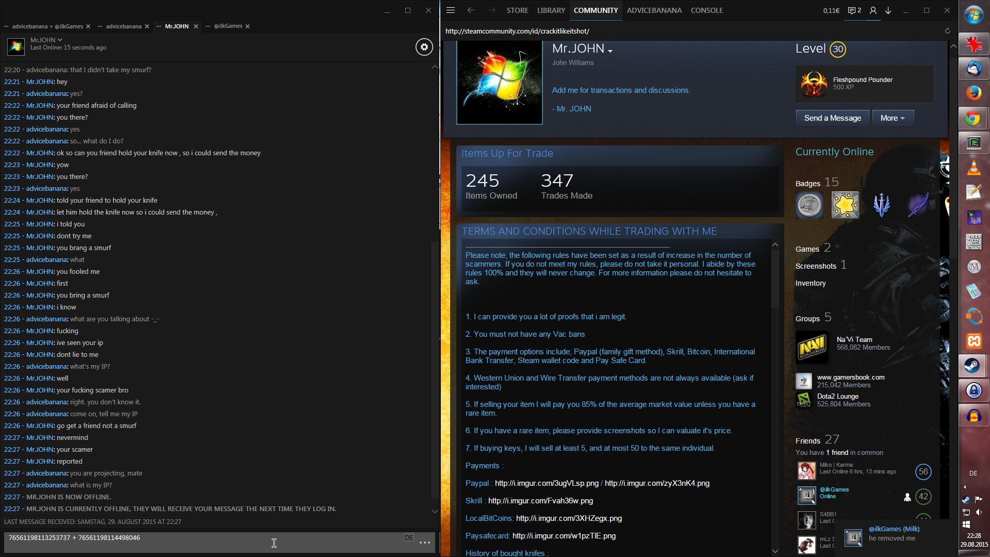Open inbox notifications icon showing 2
This screenshot has height=557, width=990.
(x=854, y=10)
